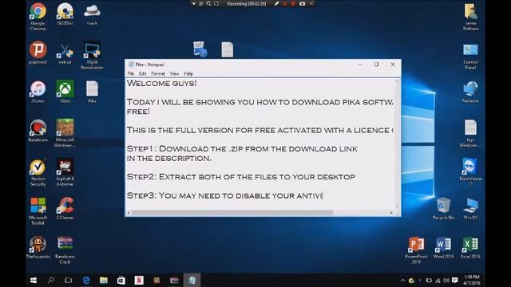
Task: Click Notepad horizontal scrollbar left arrow
Action: point(129,213)
